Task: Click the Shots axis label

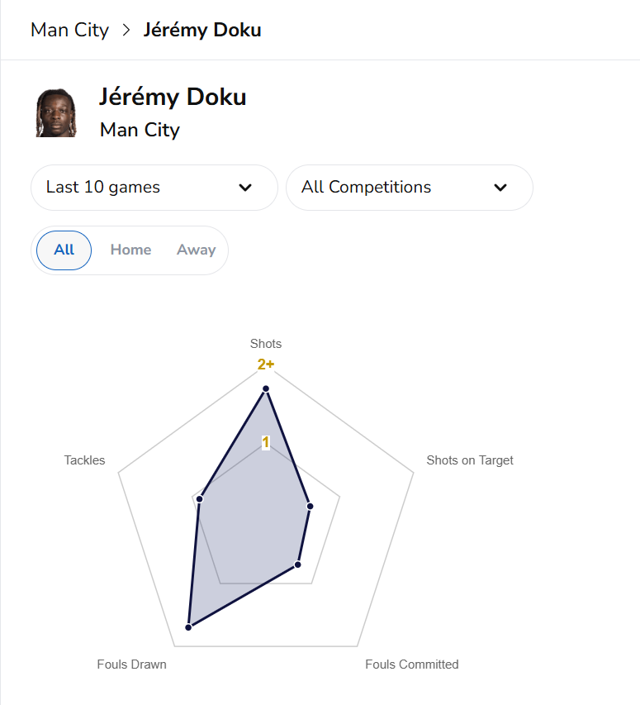Action: (266, 344)
